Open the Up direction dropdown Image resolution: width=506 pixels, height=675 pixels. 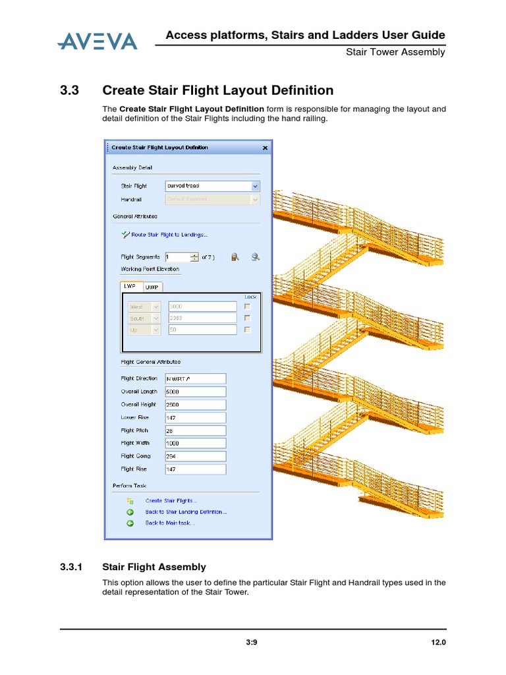pos(156,330)
